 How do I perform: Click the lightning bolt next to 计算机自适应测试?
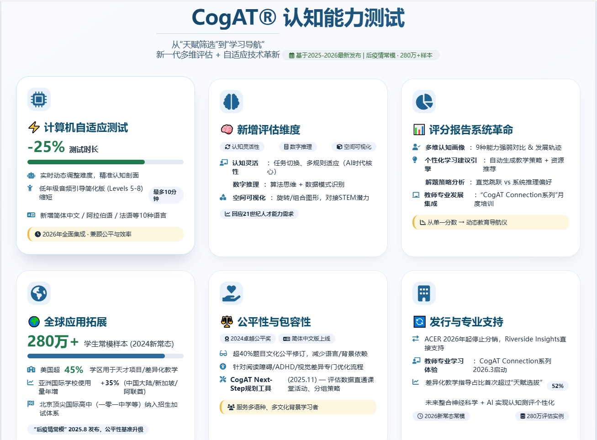coord(34,127)
